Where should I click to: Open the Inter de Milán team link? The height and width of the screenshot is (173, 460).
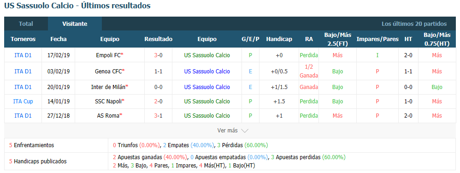click(x=108, y=87)
